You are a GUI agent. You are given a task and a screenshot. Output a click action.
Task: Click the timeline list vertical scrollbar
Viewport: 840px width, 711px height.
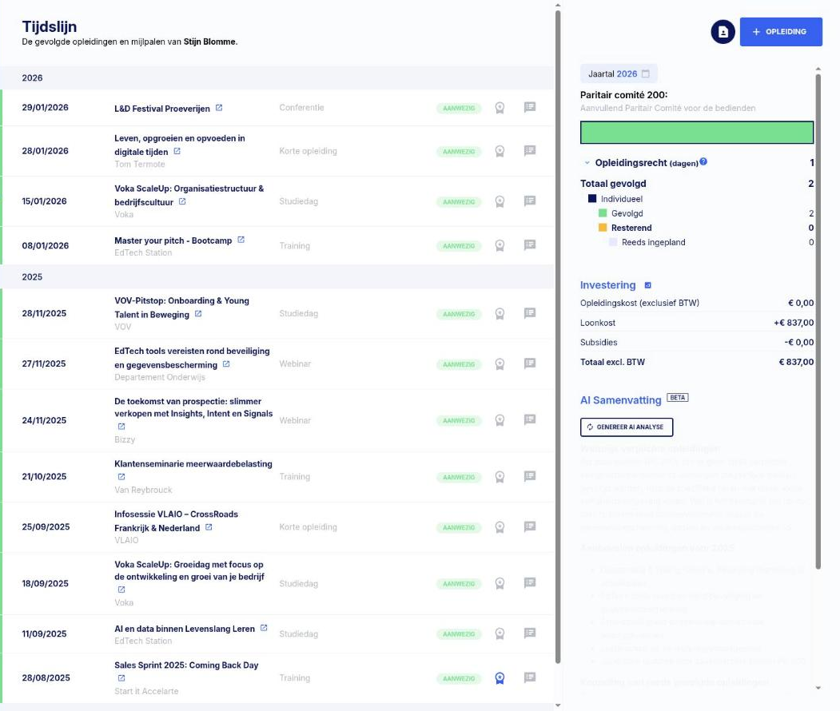(558, 337)
